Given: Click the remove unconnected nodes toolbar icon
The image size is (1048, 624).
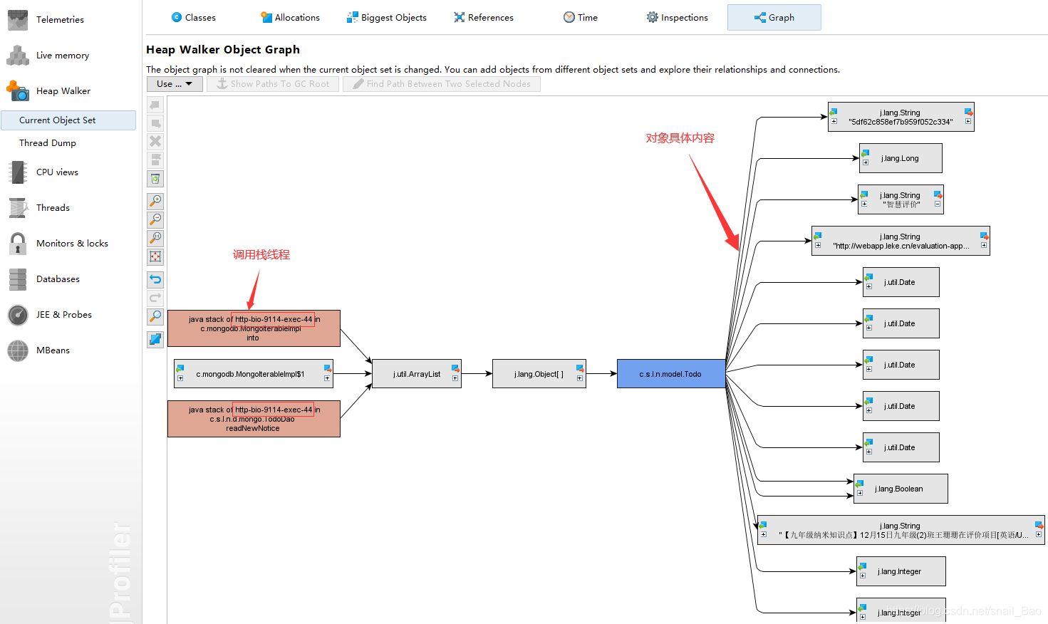Looking at the screenshot, I should [x=155, y=160].
